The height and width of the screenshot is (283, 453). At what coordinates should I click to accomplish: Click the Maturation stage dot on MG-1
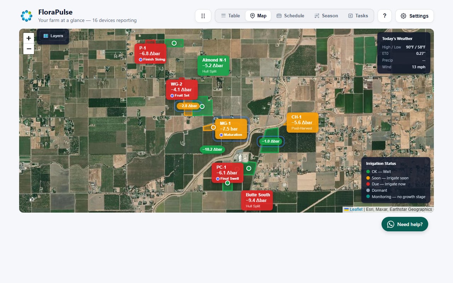tap(222, 135)
